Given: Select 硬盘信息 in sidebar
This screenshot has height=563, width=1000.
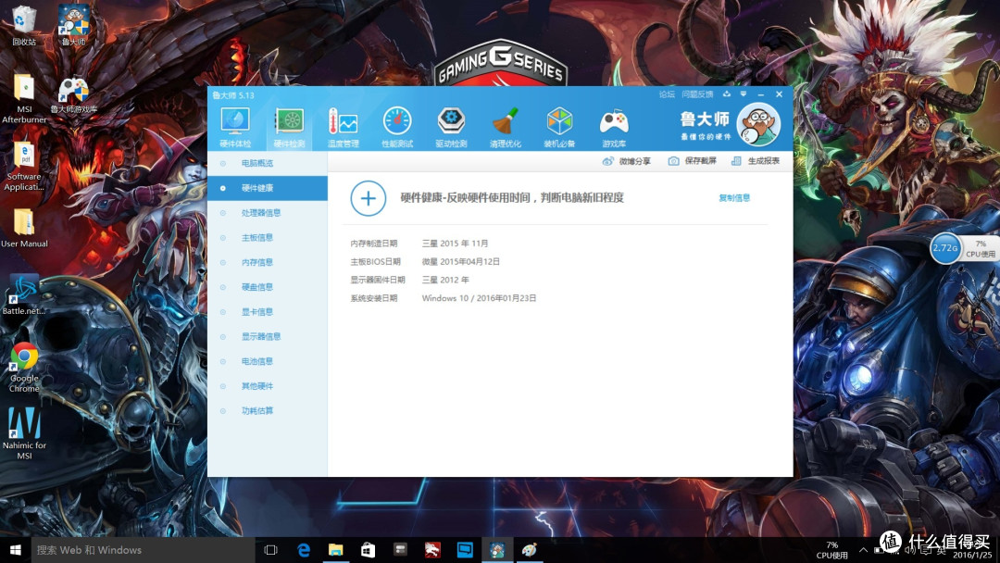Looking at the screenshot, I should (x=268, y=287).
